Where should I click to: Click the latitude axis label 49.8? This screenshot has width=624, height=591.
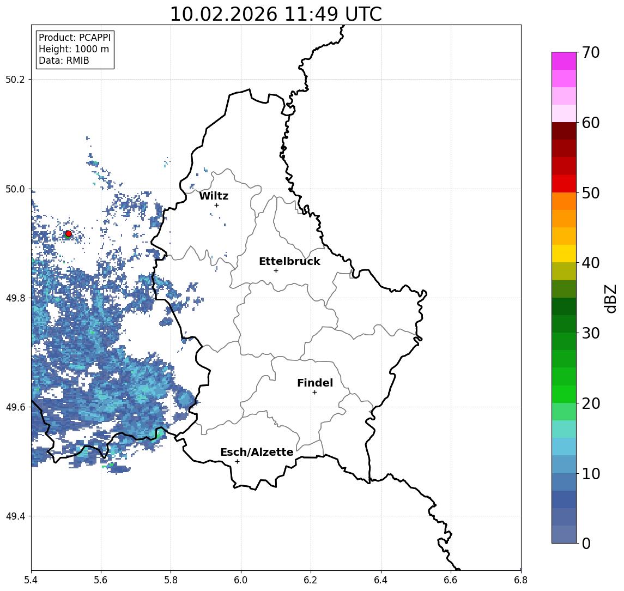pyautogui.click(x=15, y=298)
